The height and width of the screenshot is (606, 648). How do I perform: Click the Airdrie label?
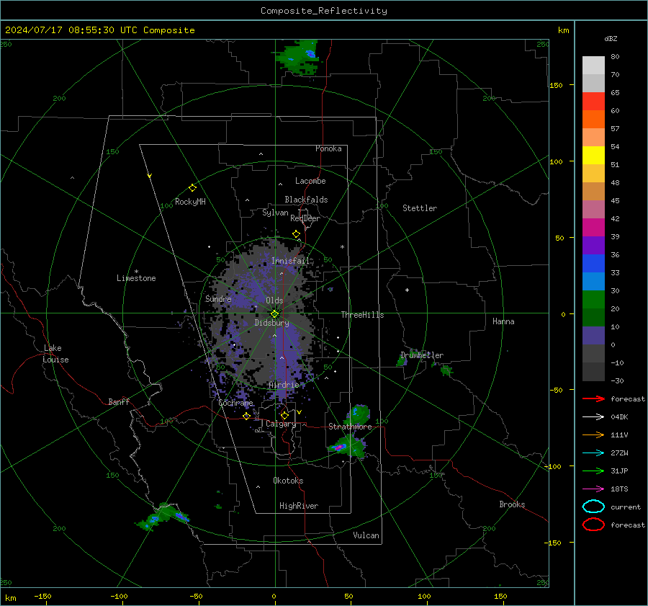tap(284, 385)
